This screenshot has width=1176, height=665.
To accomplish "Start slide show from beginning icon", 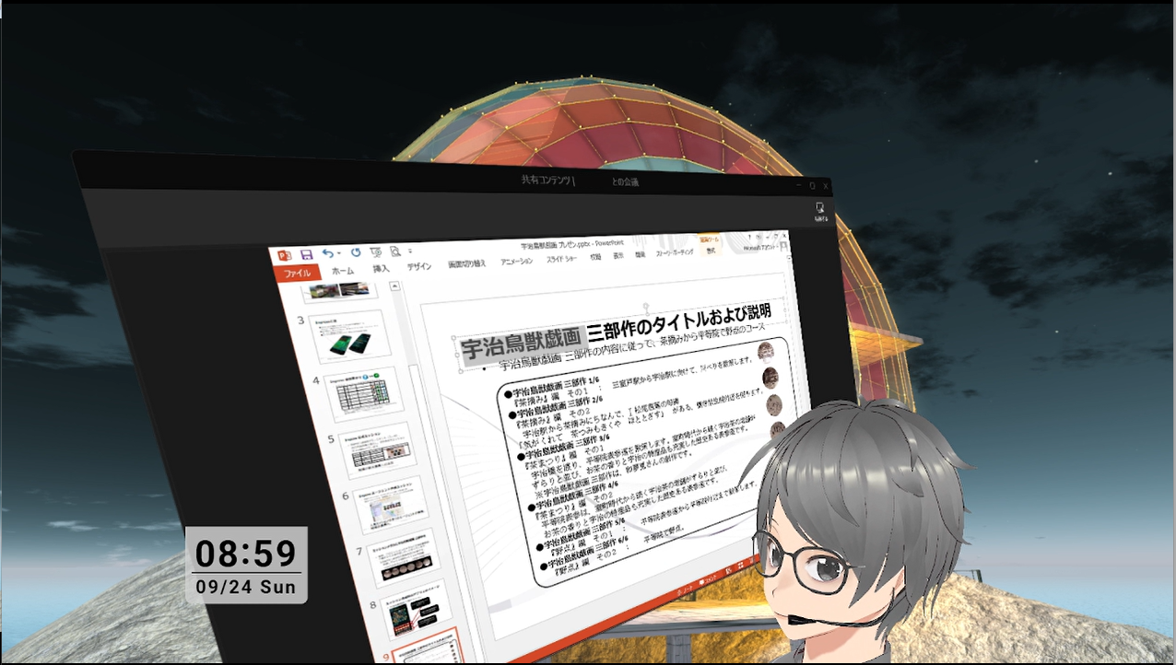I will (376, 251).
